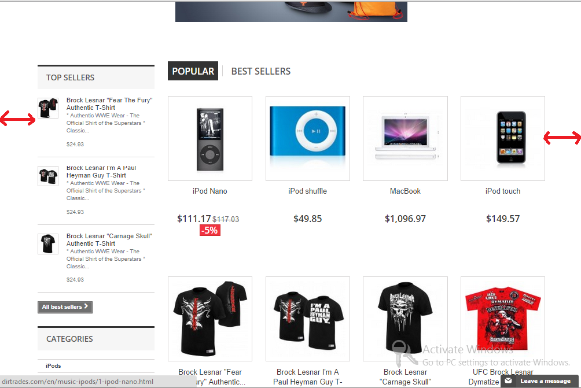Click Paul Heyman Guy small shirt thumbnail
The height and width of the screenshot is (388, 581).
48,176
